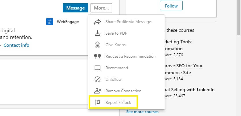Open the See more courses link
Viewport: 241px width, 116px height.
(x=142, y=112)
